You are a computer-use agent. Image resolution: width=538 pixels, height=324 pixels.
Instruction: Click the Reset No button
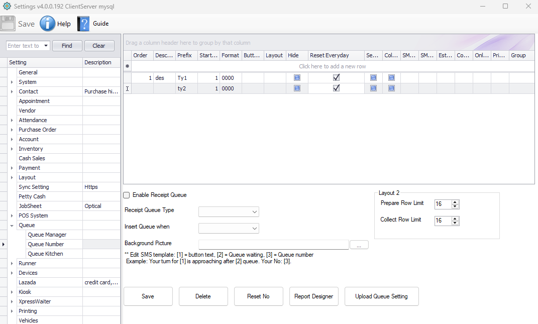(258, 296)
